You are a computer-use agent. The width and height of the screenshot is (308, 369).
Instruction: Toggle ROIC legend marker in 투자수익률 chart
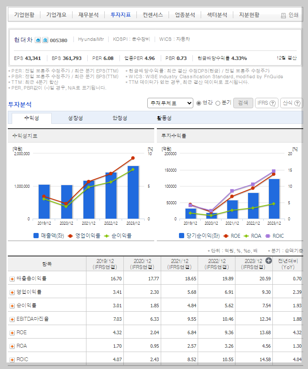tap(268, 236)
